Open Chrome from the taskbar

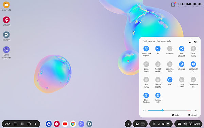point(73,124)
